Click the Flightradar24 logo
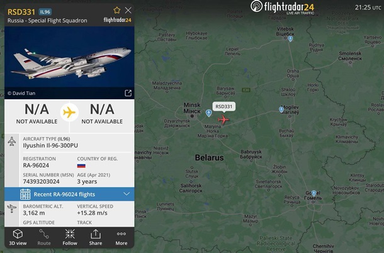 pos(282,7)
